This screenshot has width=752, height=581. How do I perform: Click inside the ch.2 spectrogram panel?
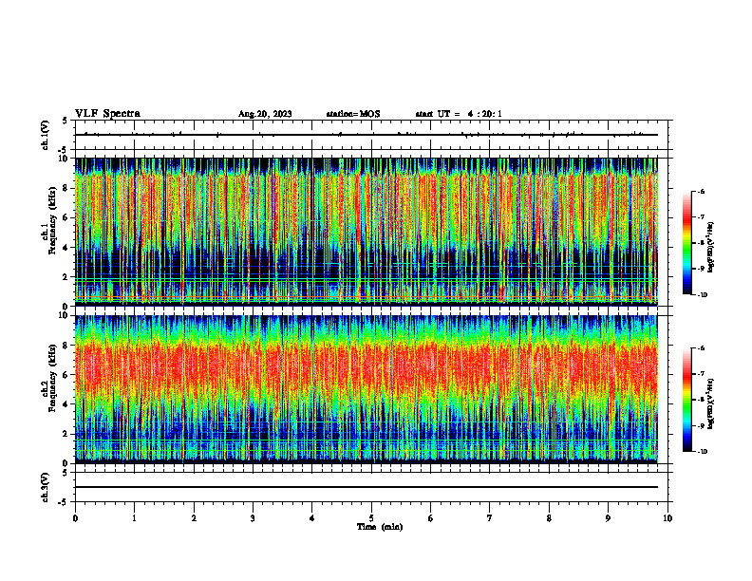[367, 389]
